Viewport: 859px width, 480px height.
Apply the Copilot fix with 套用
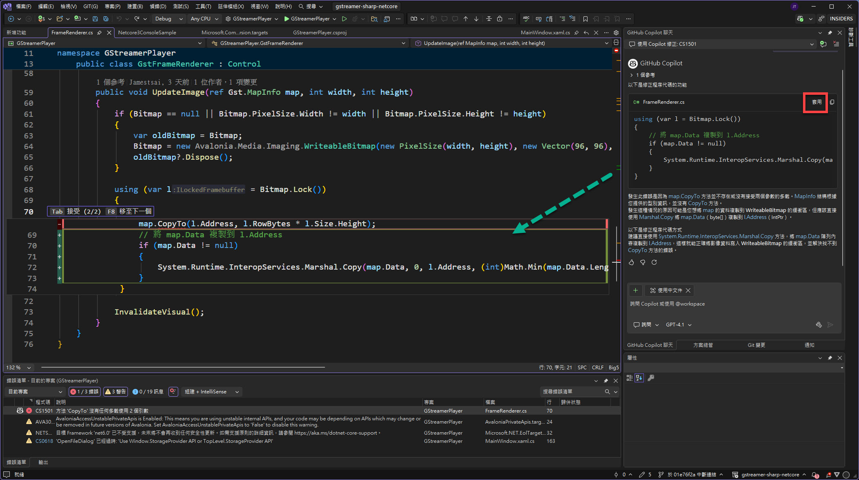point(816,102)
